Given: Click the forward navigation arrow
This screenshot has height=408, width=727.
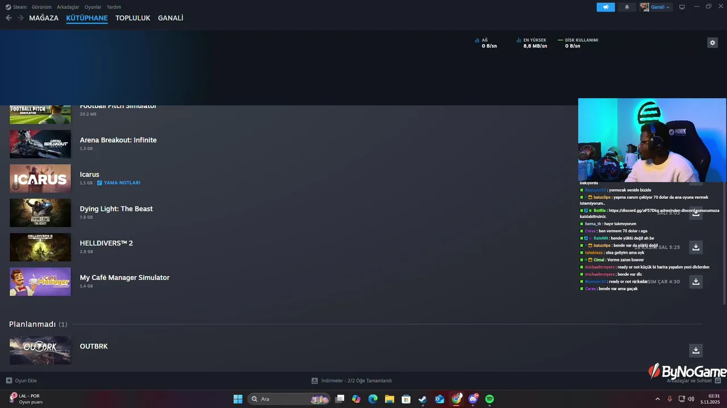Looking at the screenshot, I should [x=20, y=18].
